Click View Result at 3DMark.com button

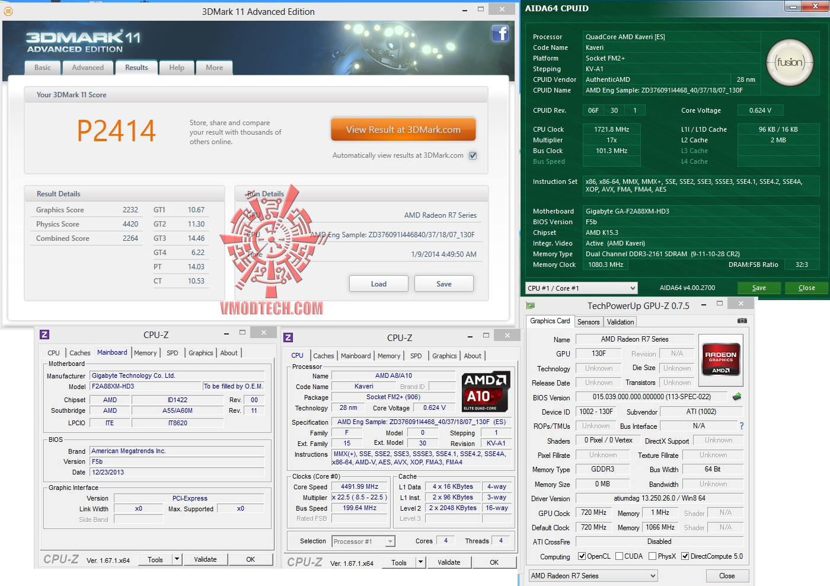click(x=403, y=129)
